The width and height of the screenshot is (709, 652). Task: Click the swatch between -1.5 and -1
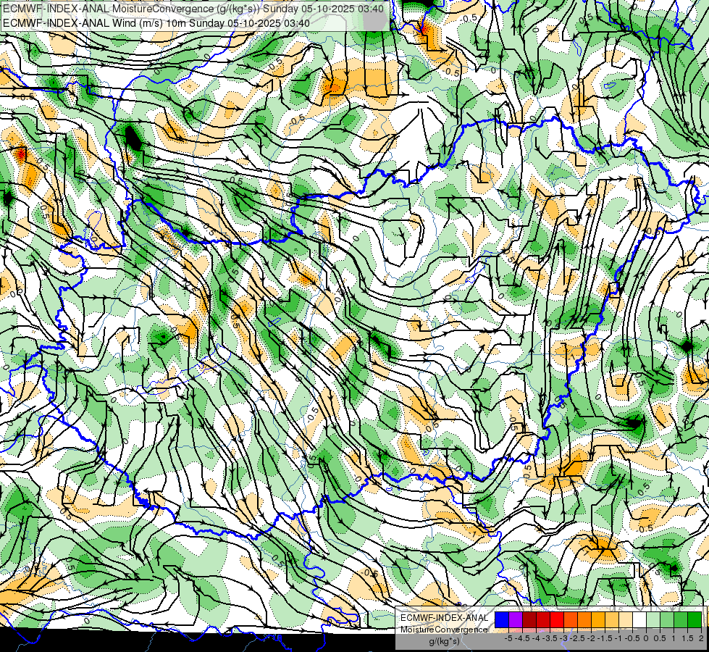pyautogui.click(x=612, y=620)
